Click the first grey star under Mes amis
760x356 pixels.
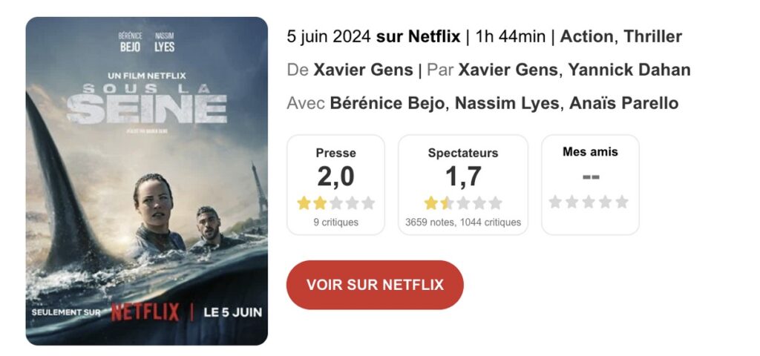[x=555, y=202]
